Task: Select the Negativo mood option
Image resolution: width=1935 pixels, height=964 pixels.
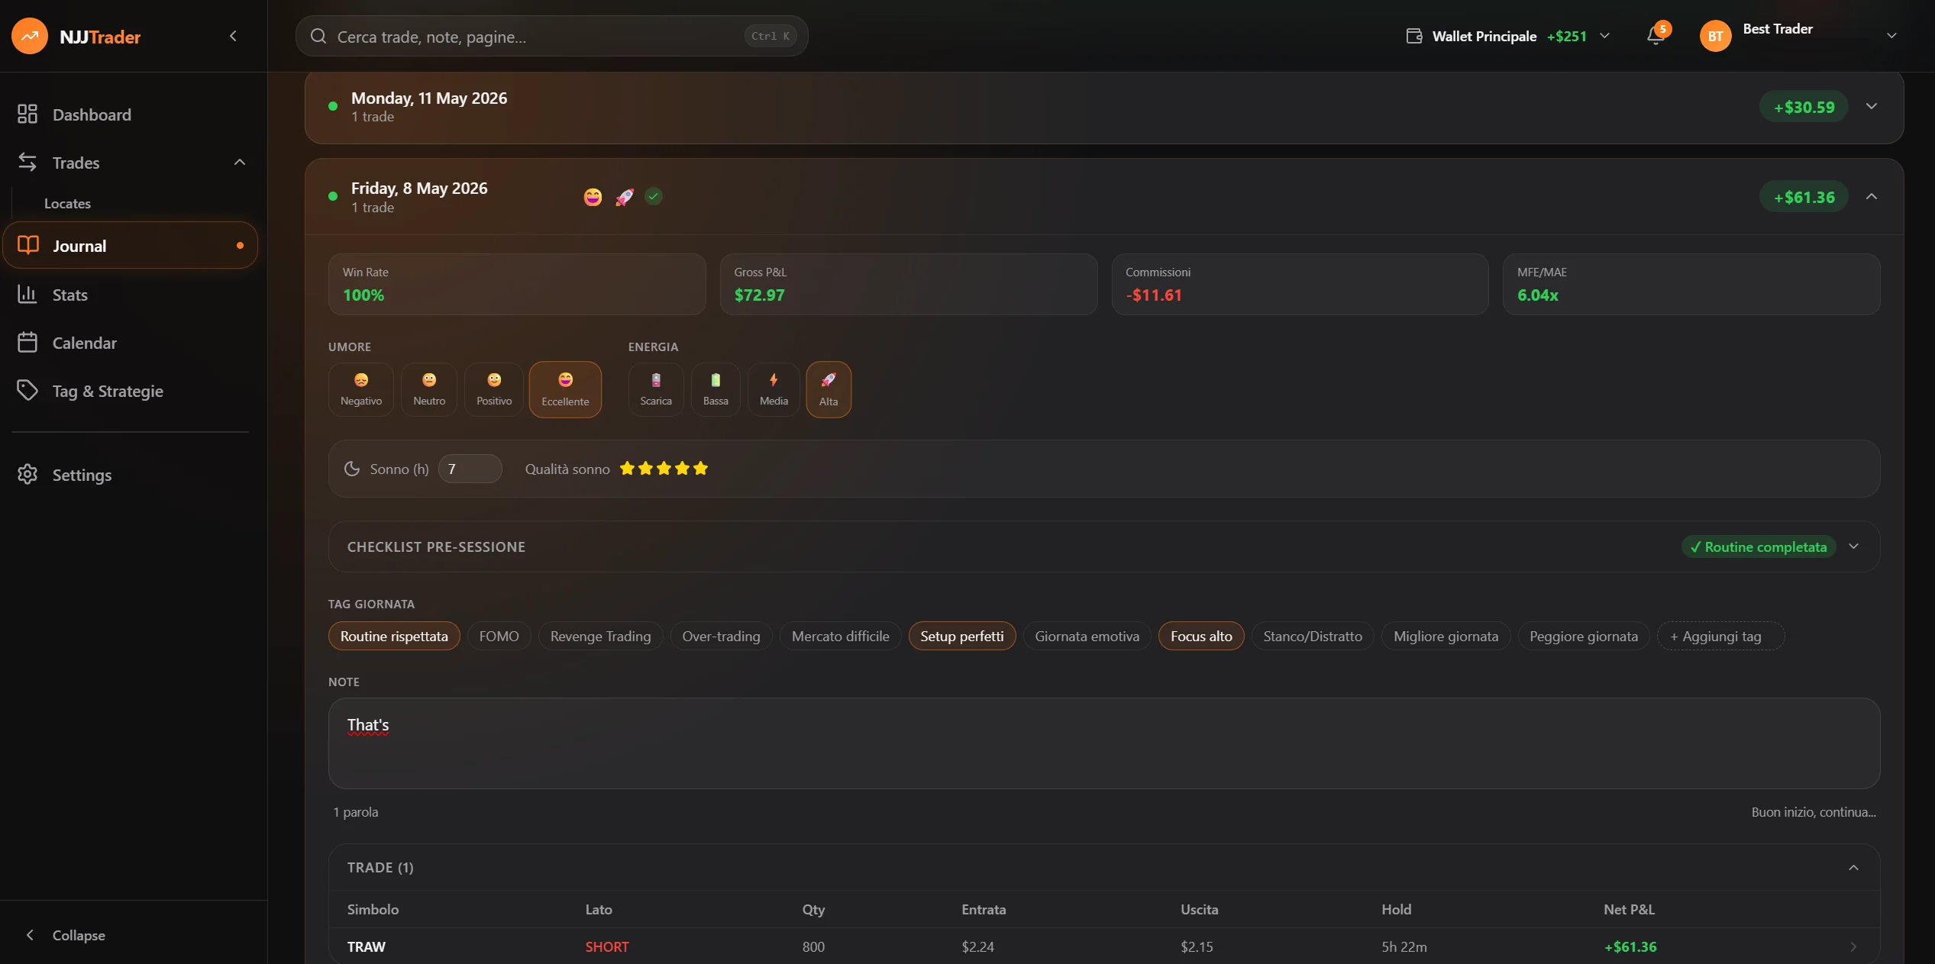Action: (361, 389)
